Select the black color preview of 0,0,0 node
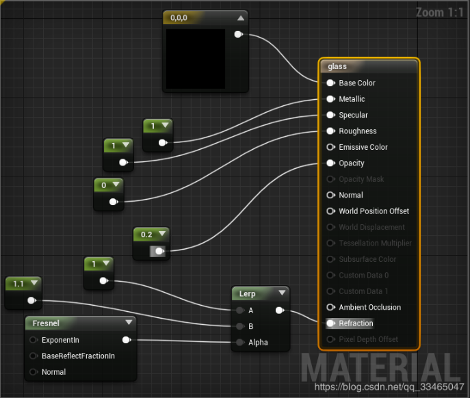Image resolution: width=470 pixels, height=398 pixels. tap(196, 59)
